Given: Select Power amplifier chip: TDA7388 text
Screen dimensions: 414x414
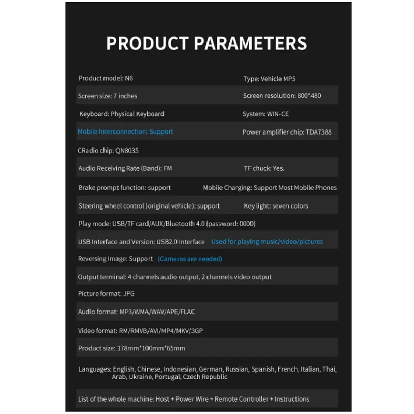Looking at the screenshot, I should [287, 132].
